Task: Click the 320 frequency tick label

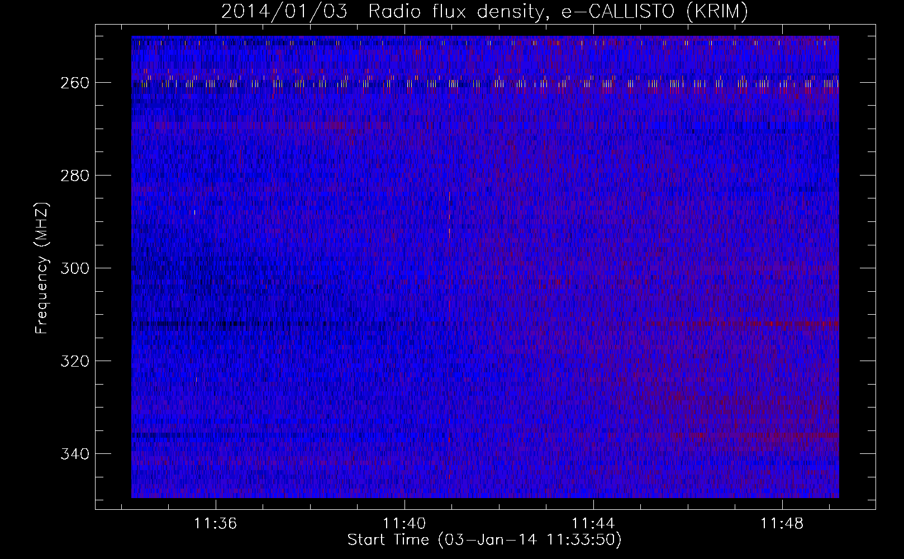Action: [x=74, y=361]
